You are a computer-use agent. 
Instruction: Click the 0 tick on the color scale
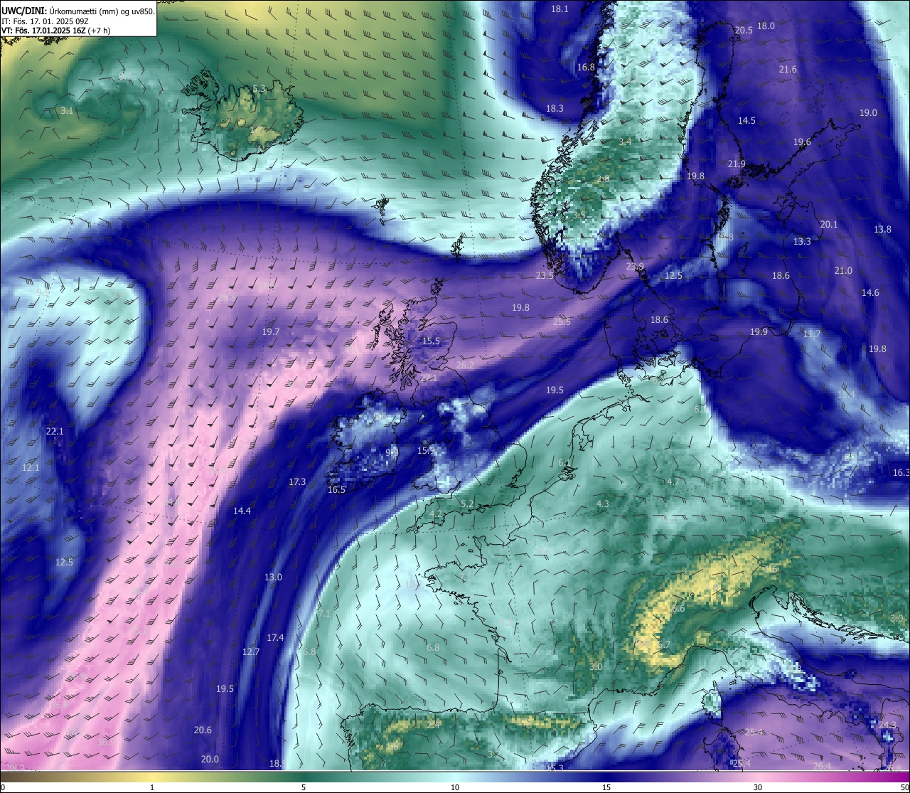(2, 787)
